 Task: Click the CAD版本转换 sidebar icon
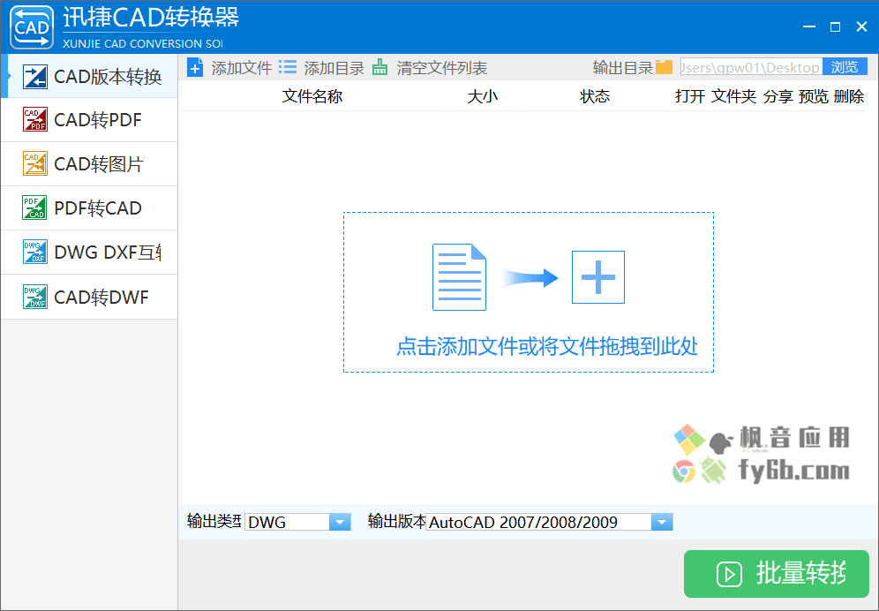click(x=34, y=77)
